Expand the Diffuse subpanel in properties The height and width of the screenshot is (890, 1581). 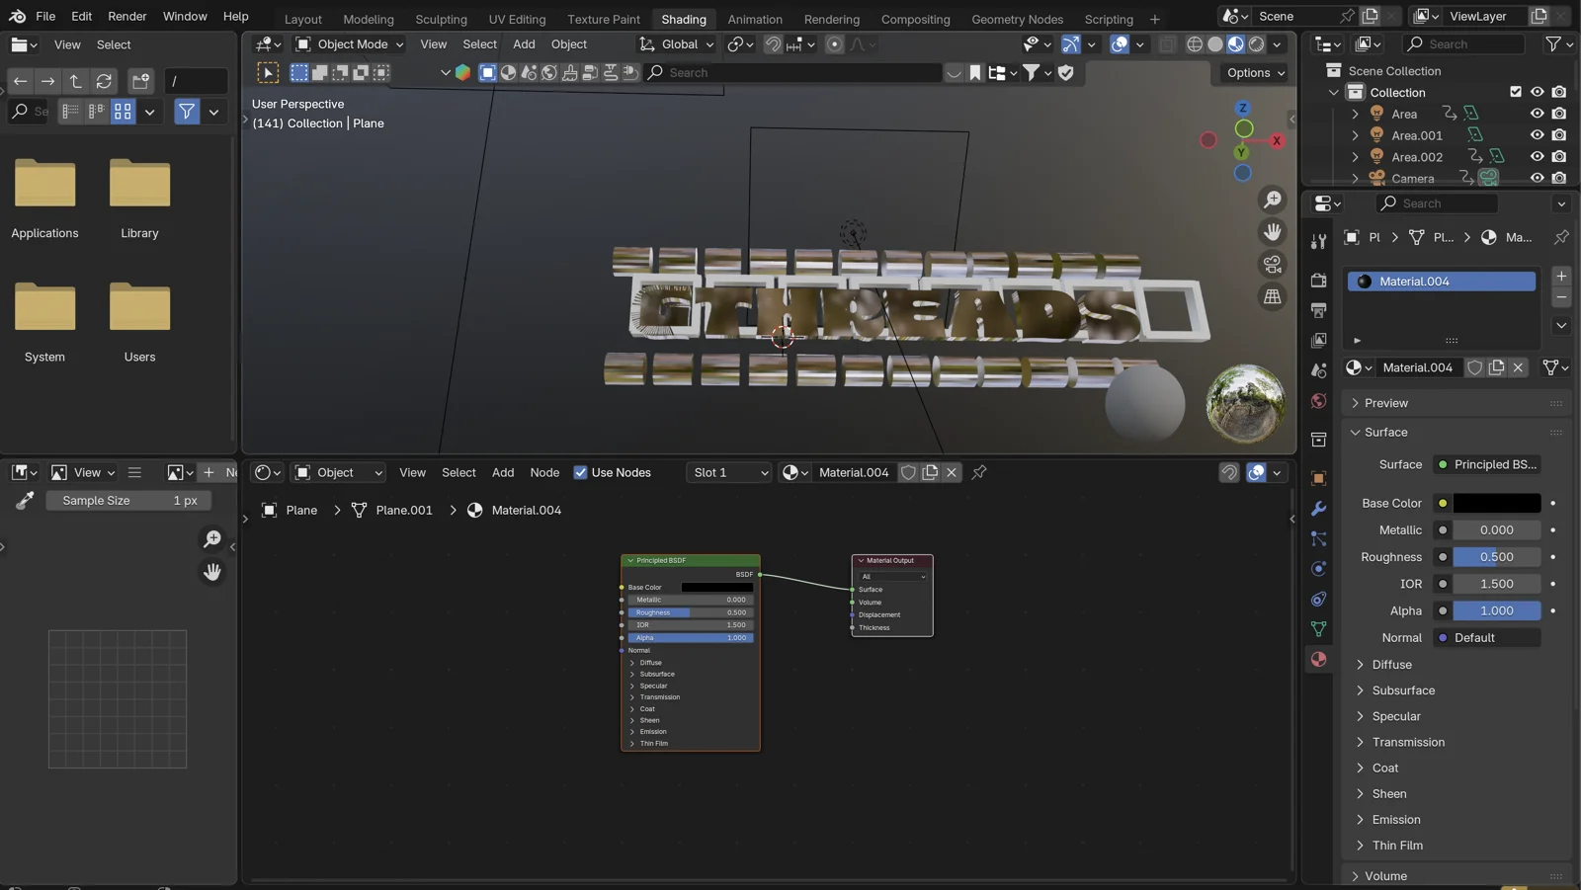tap(1361, 665)
